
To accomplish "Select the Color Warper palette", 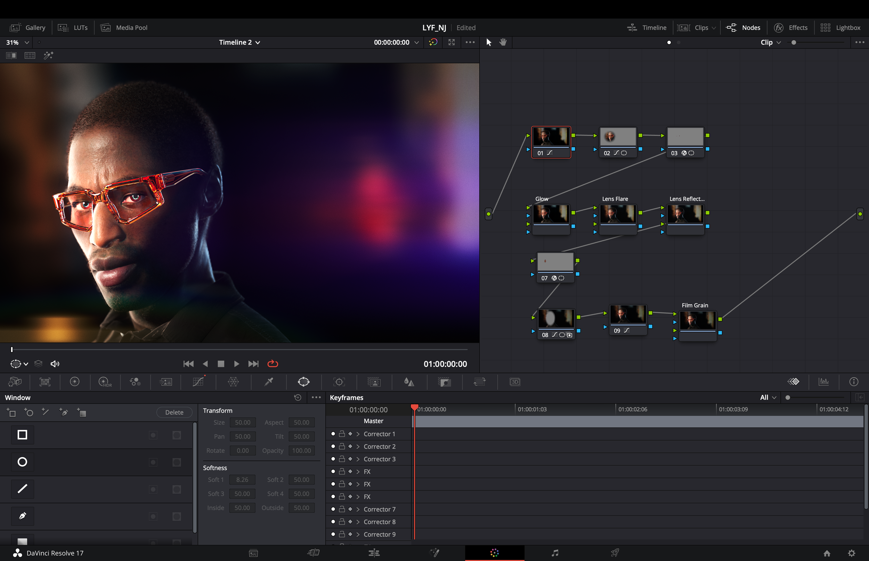I will coord(233,382).
